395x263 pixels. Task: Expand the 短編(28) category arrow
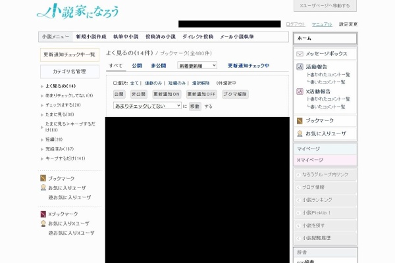42,139
